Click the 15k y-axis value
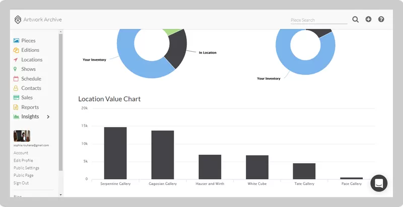This screenshot has width=403, height=207. tap(85, 126)
